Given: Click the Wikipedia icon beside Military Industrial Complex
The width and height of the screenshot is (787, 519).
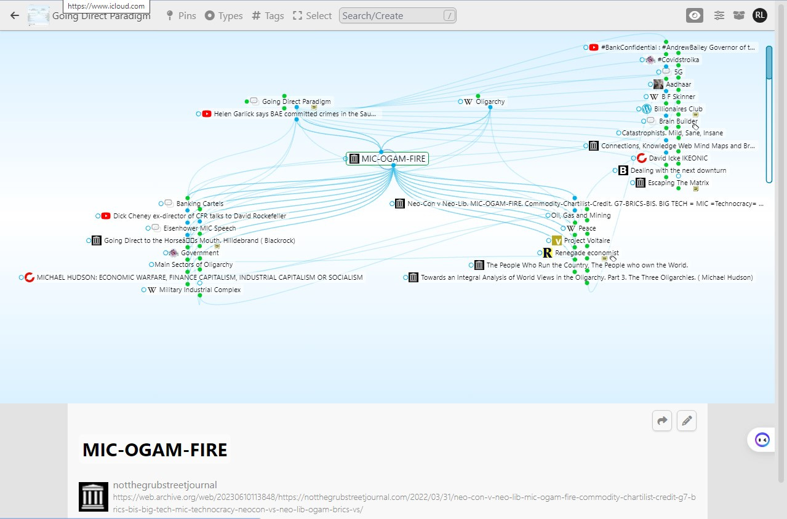Looking at the screenshot, I should pos(151,290).
